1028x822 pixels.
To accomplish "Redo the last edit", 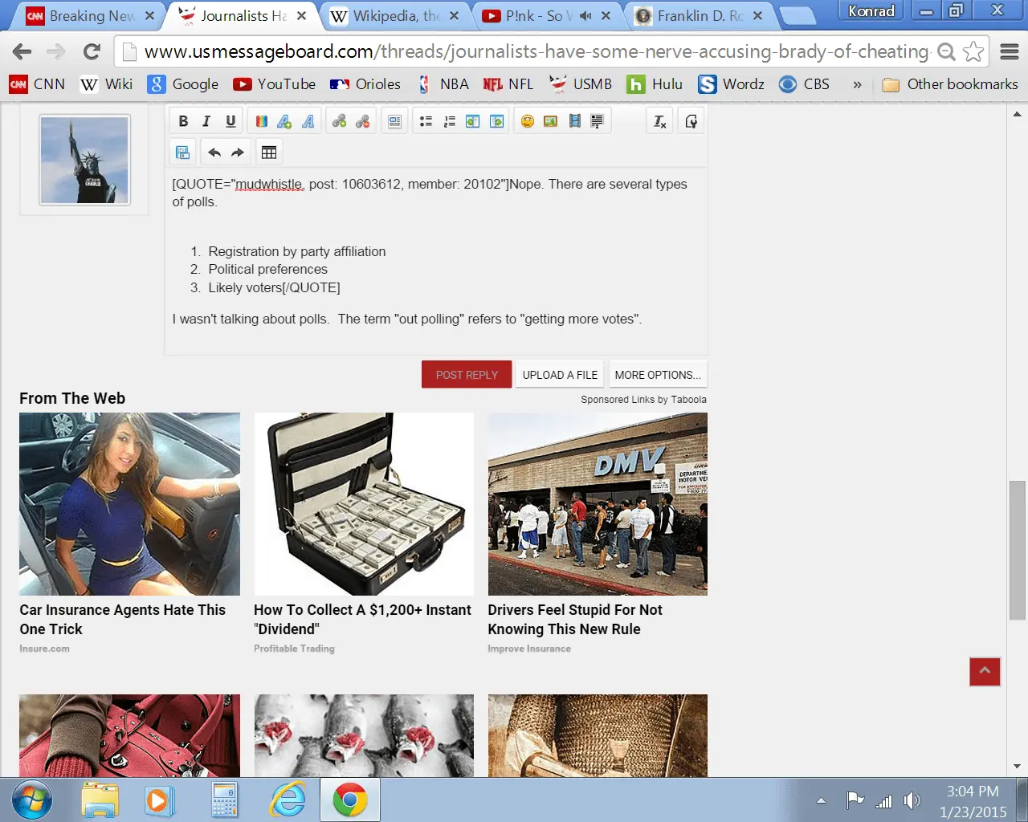I will pyautogui.click(x=237, y=153).
